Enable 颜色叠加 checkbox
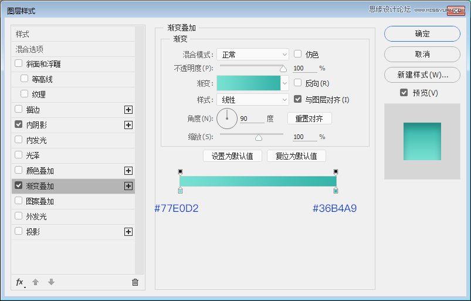This screenshot has width=471, height=301. pos(18,170)
